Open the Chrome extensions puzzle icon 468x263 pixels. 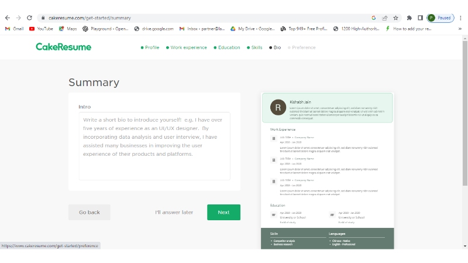(409, 18)
